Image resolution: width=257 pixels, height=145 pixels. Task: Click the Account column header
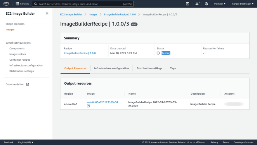pyautogui.click(x=229, y=94)
